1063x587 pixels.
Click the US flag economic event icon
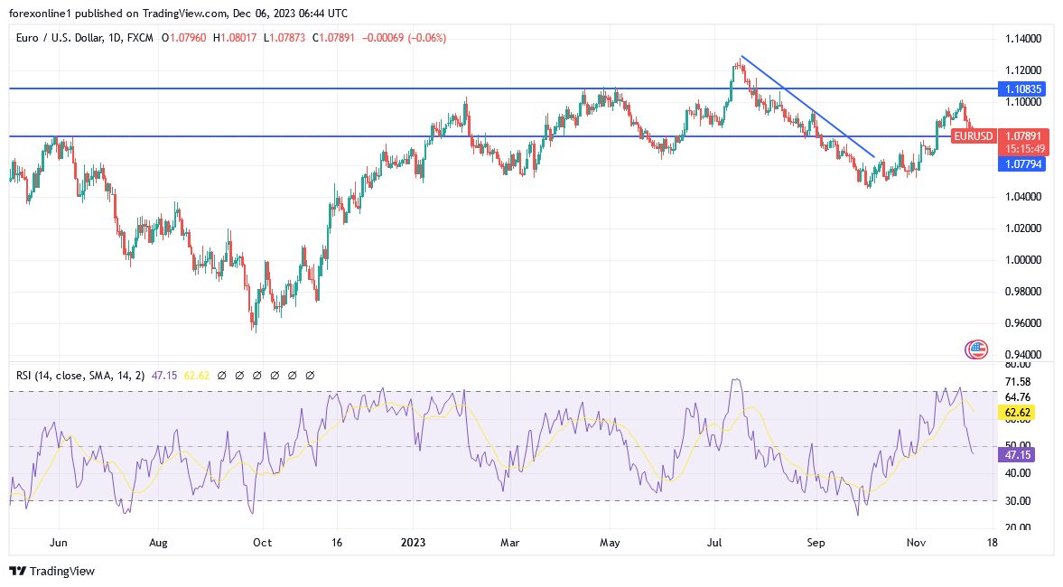tap(976, 349)
